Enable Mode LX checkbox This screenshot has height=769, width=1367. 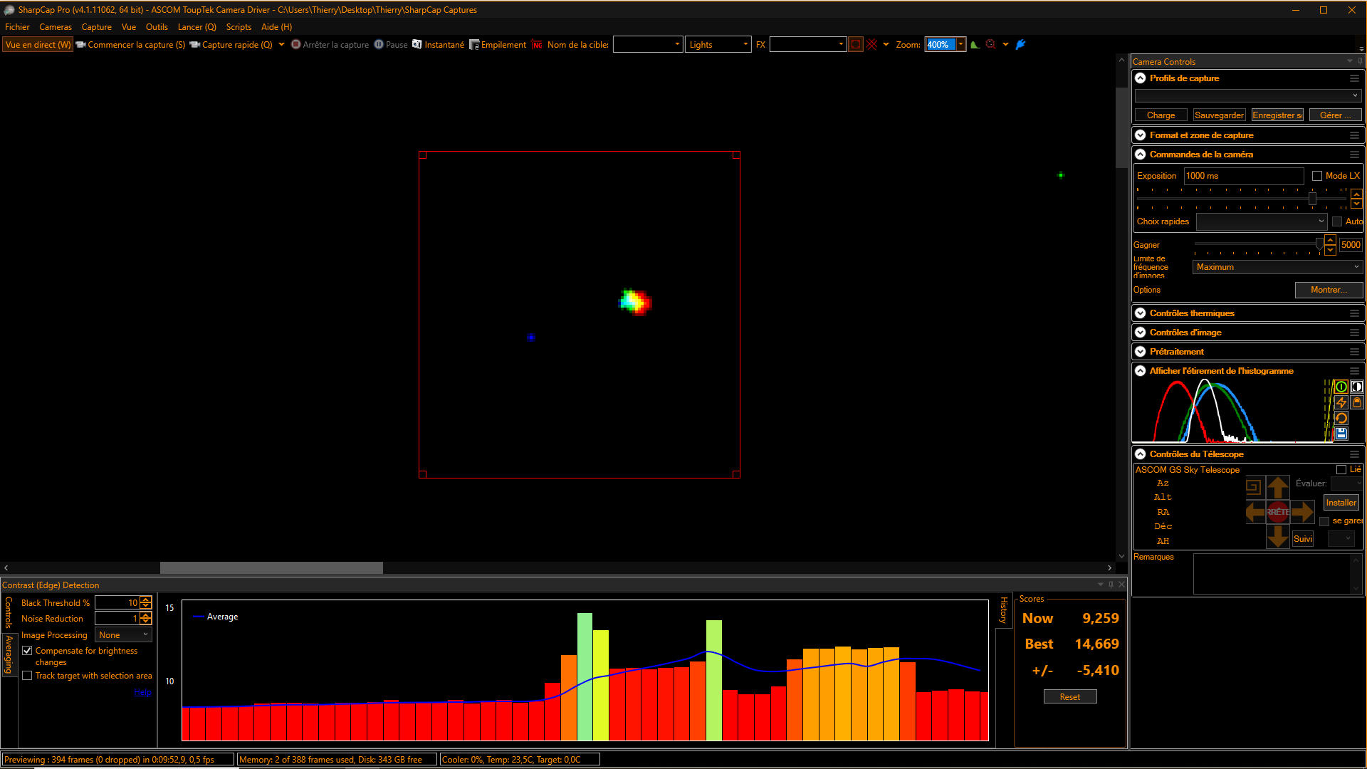[x=1317, y=176]
